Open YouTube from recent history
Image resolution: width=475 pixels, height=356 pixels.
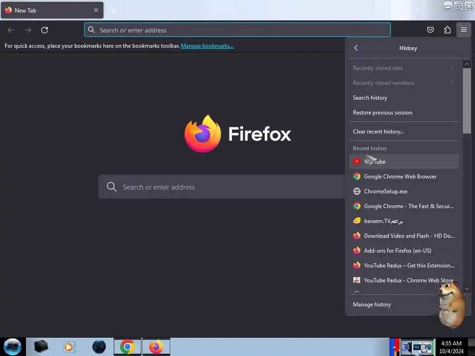point(404,162)
